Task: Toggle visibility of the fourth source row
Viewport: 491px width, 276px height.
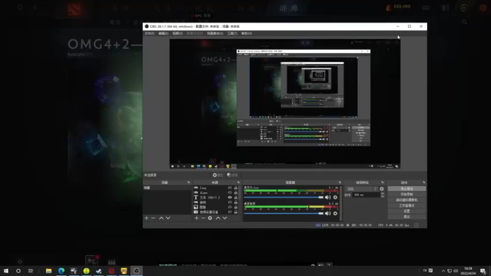Action: [x=230, y=202]
